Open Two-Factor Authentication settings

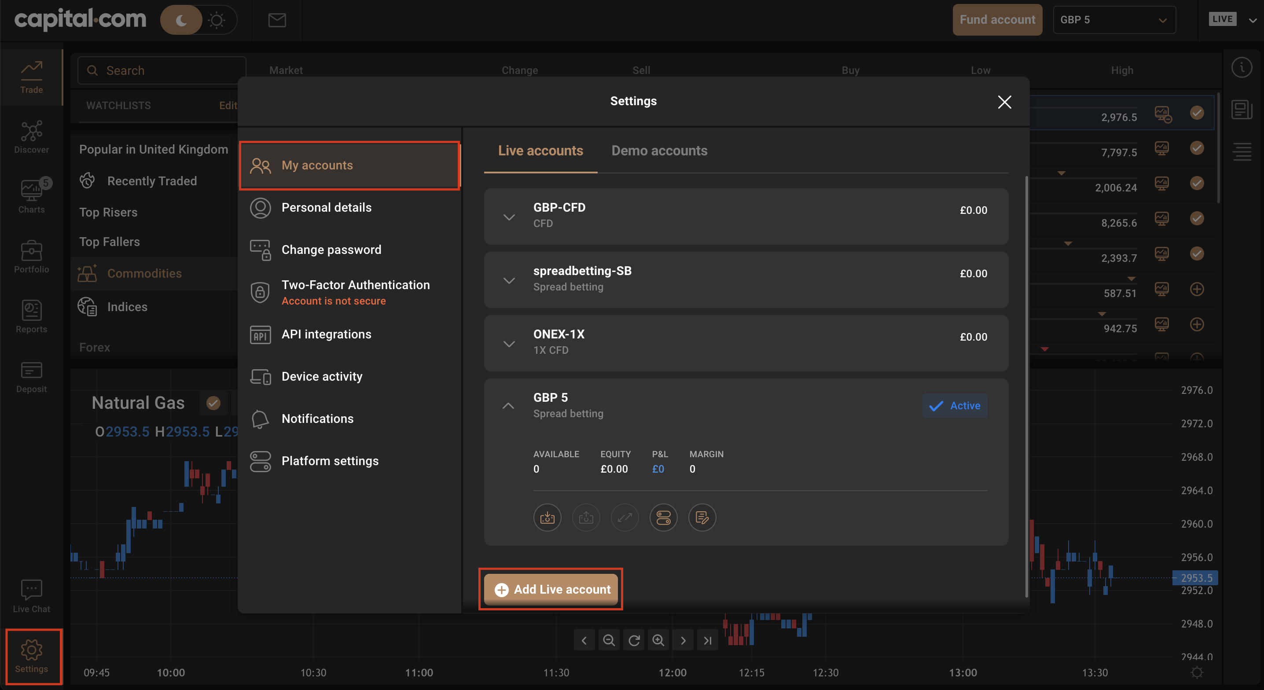[349, 292]
